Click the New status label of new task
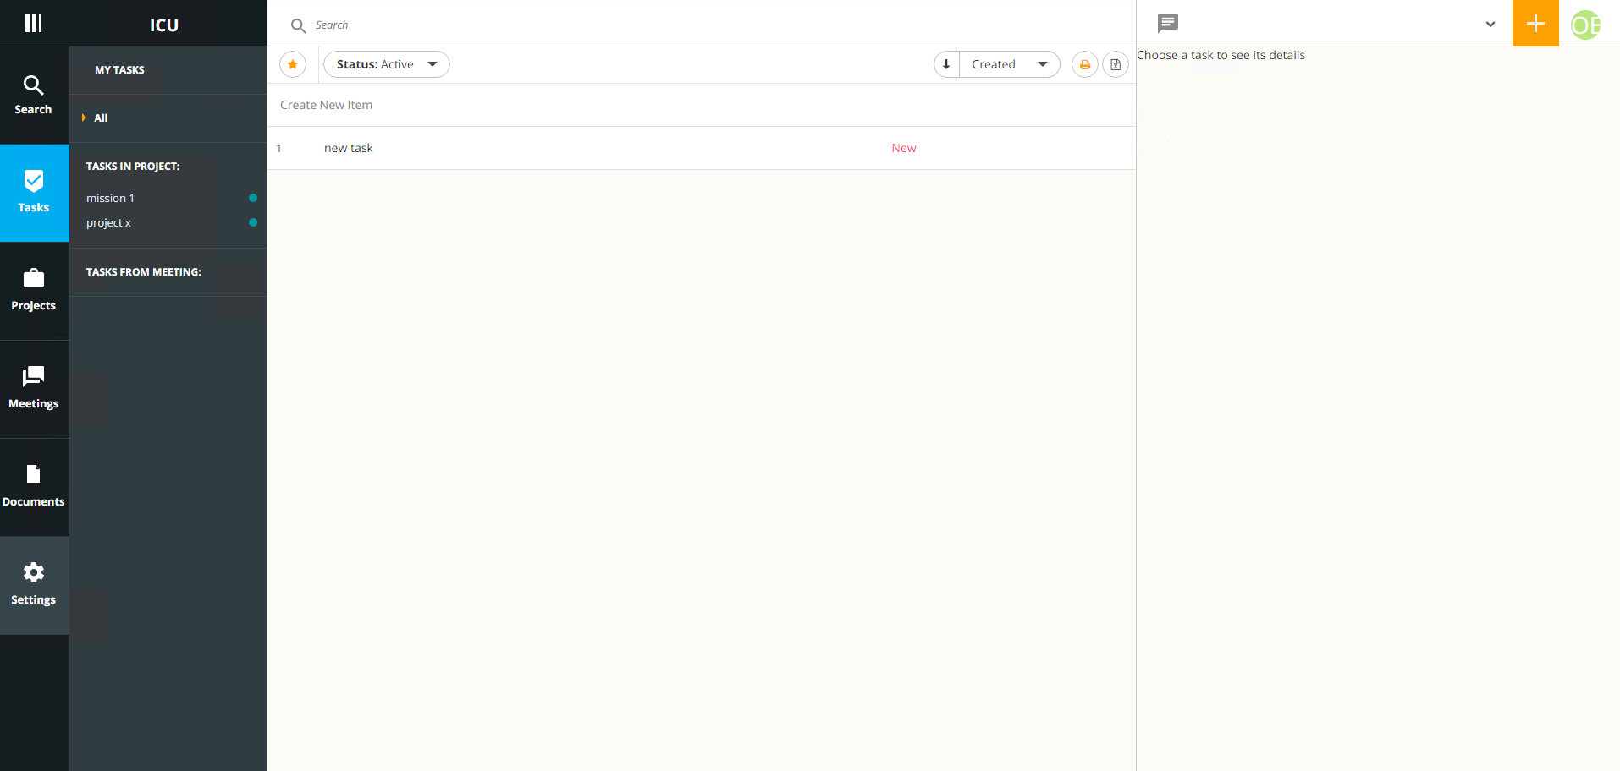 pyautogui.click(x=903, y=148)
